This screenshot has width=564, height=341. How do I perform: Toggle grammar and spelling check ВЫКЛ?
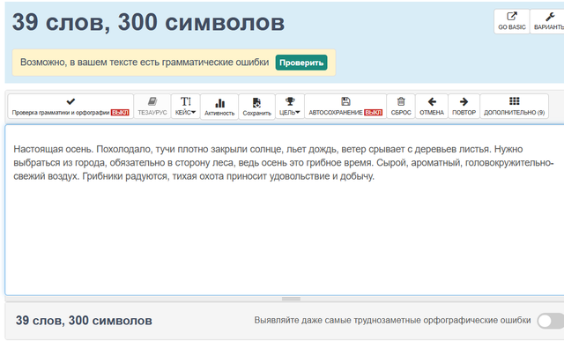pos(70,107)
